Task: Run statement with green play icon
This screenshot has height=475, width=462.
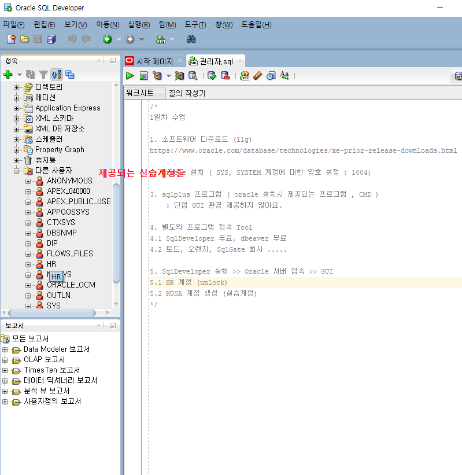Action: (130, 76)
